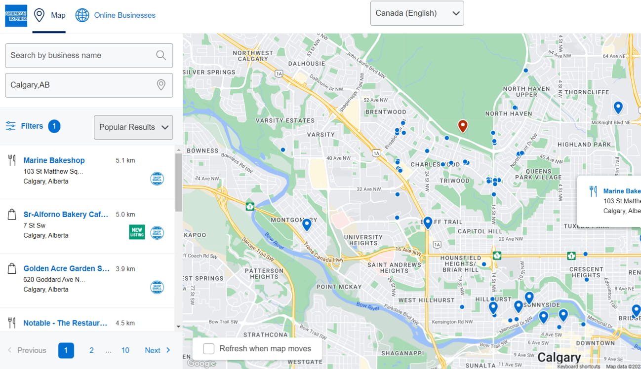Open the Popular Results sort dropdown
Viewport: 641px width, 369px height.
pyautogui.click(x=133, y=127)
